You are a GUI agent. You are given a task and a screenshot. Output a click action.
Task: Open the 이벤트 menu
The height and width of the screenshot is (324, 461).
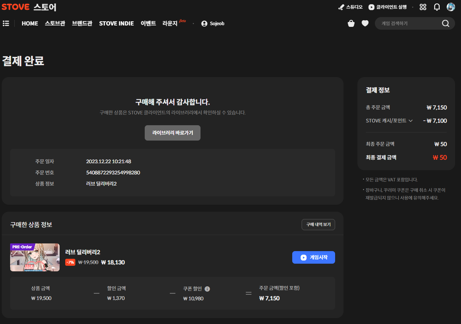[x=148, y=23]
